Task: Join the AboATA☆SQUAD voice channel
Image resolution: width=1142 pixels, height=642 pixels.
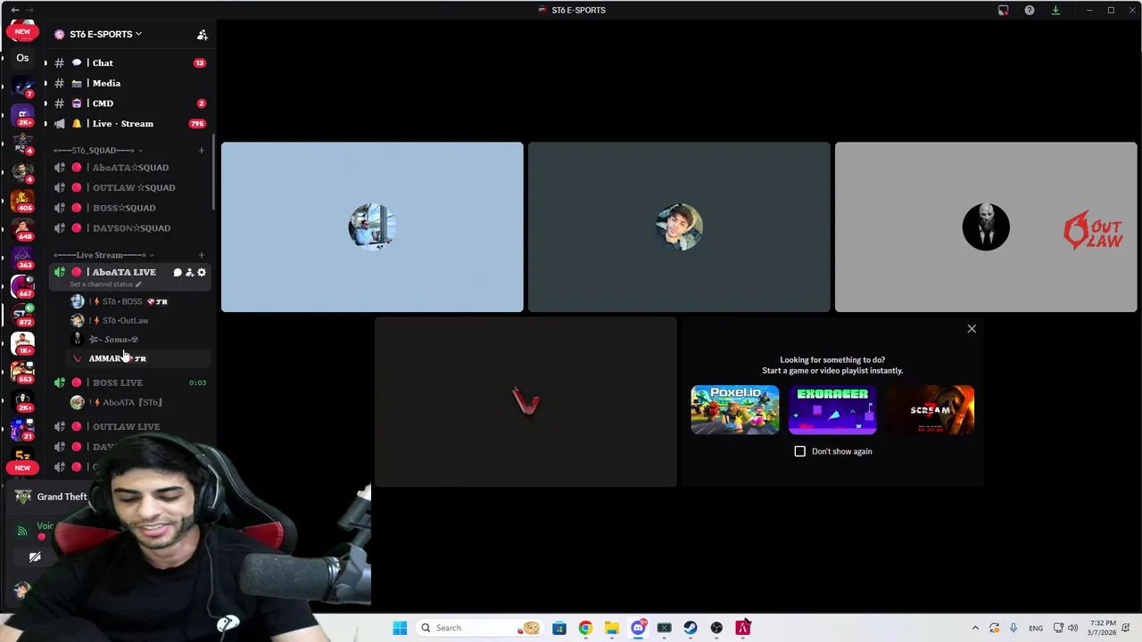Action: coord(129,168)
